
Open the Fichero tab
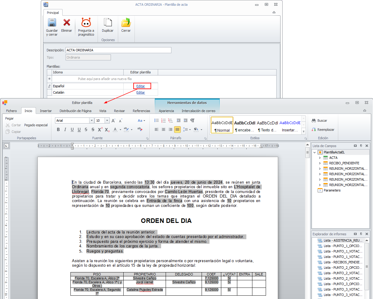11,111
